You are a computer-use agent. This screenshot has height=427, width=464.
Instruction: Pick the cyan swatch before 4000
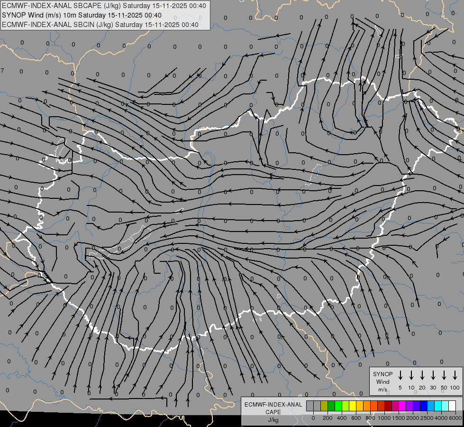tap(437, 406)
